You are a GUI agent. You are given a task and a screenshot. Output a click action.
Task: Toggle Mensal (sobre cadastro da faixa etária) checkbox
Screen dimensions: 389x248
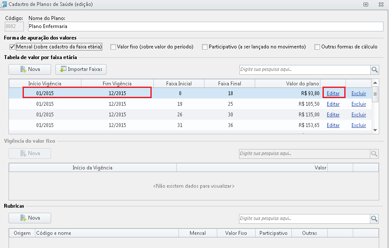12,47
